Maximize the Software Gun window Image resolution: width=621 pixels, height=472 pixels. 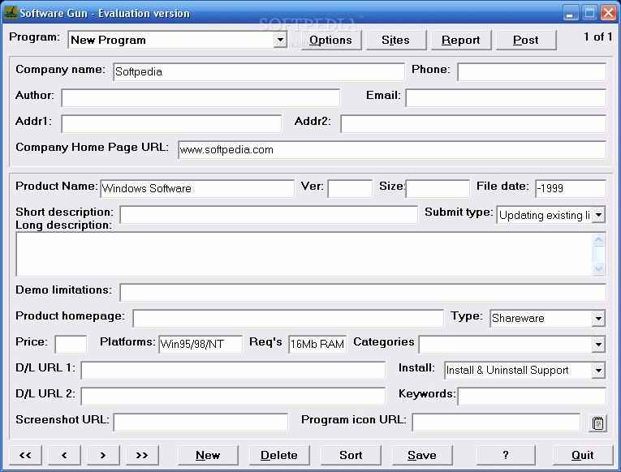[x=589, y=13]
